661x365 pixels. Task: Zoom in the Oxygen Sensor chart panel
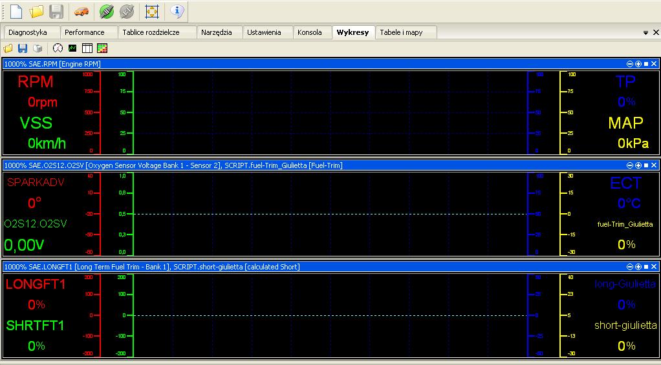[638, 165]
